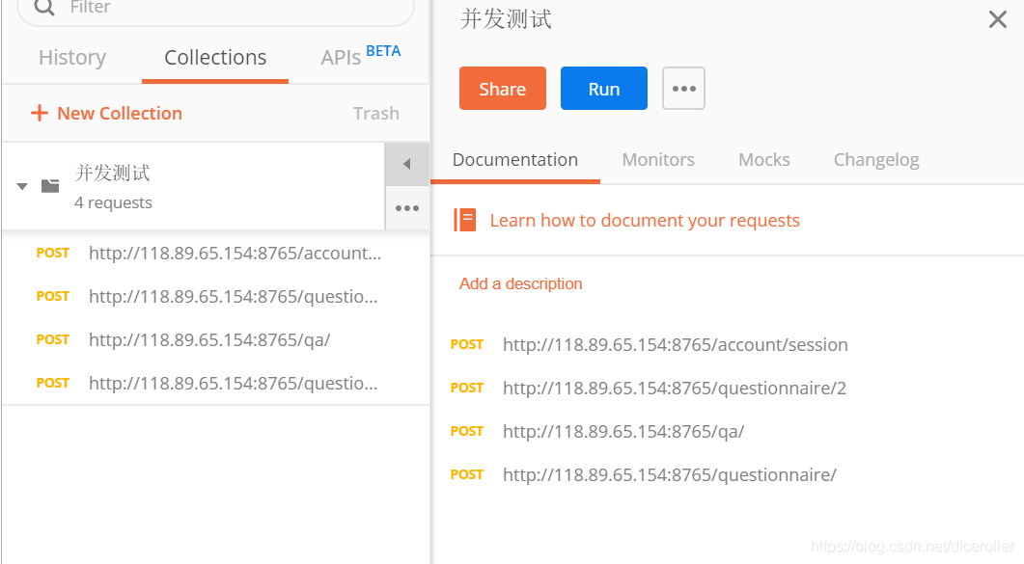1024x564 pixels.
Task: Click the search magnifier icon in Filter
Action: coord(44,7)
